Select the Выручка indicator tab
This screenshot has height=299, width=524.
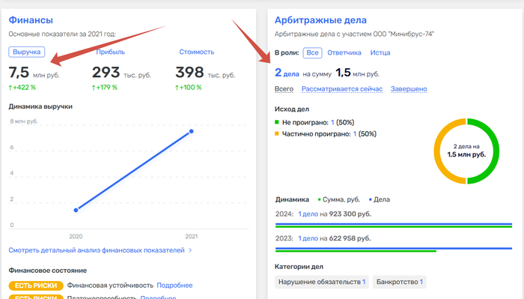(27, 52)
